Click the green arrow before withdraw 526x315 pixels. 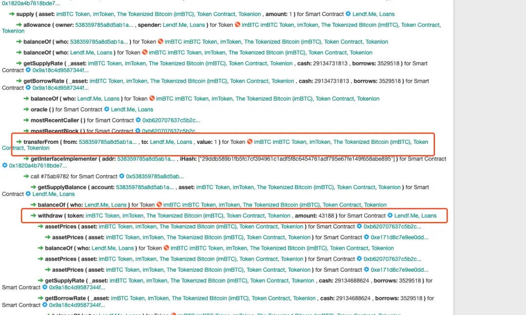click(33, 215)
